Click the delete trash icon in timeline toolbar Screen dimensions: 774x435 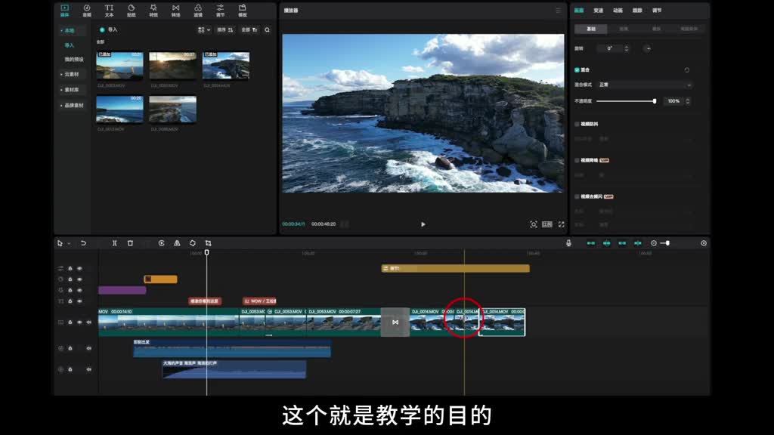tap(130, 243)
